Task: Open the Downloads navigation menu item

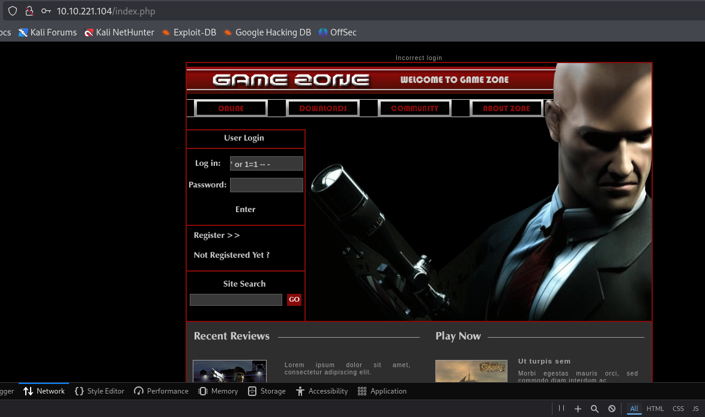Action: [323, 109]
